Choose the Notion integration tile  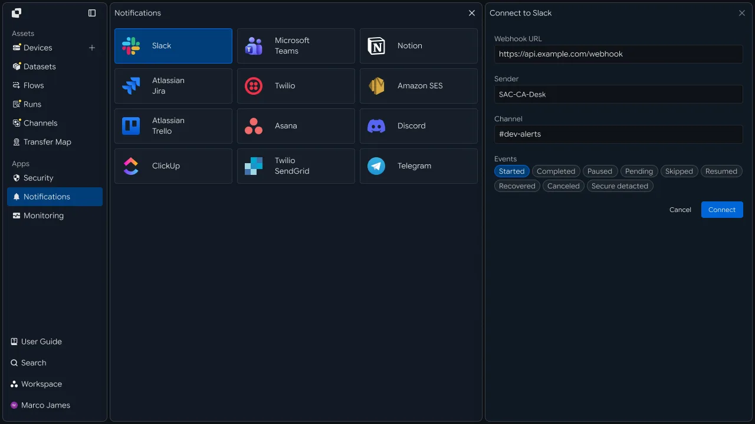419,46
